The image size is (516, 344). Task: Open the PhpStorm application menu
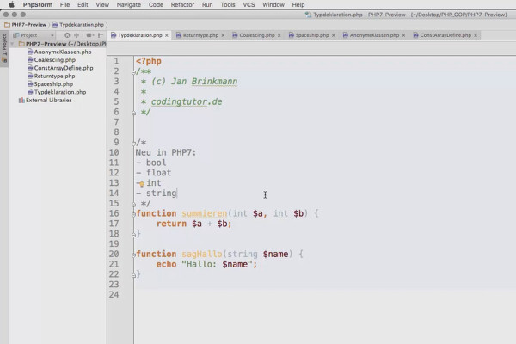tap(38, 4)
